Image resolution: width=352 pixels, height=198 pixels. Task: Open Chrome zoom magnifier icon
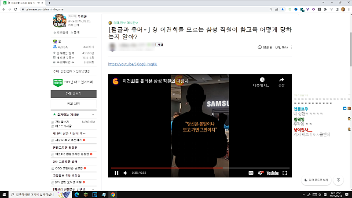(271, 9)
